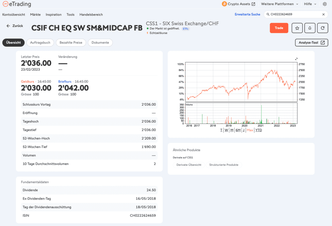Image resolution: width=332 pixels, height=226 pixels.
Task: Click the 10 Tage Durchschnittsvolumen row
Action: pyautogui.click(x=89, y=164)
